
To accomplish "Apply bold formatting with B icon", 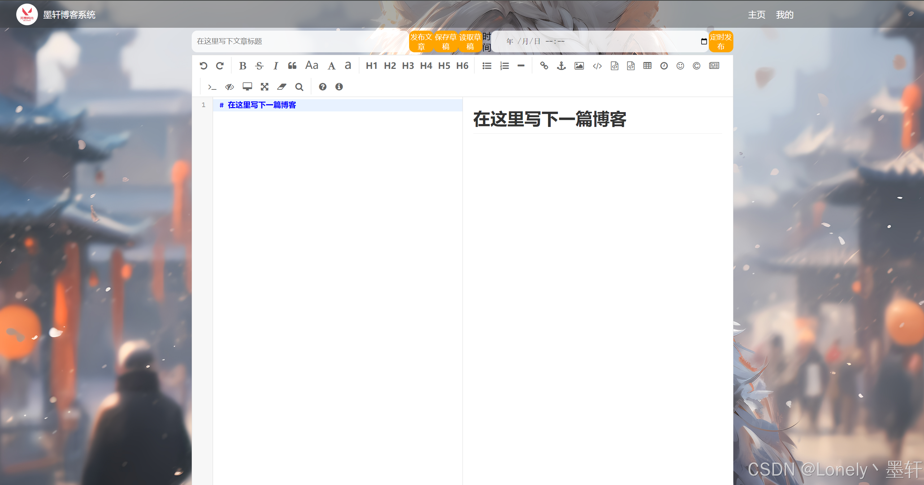I will [x=243, y=66].
